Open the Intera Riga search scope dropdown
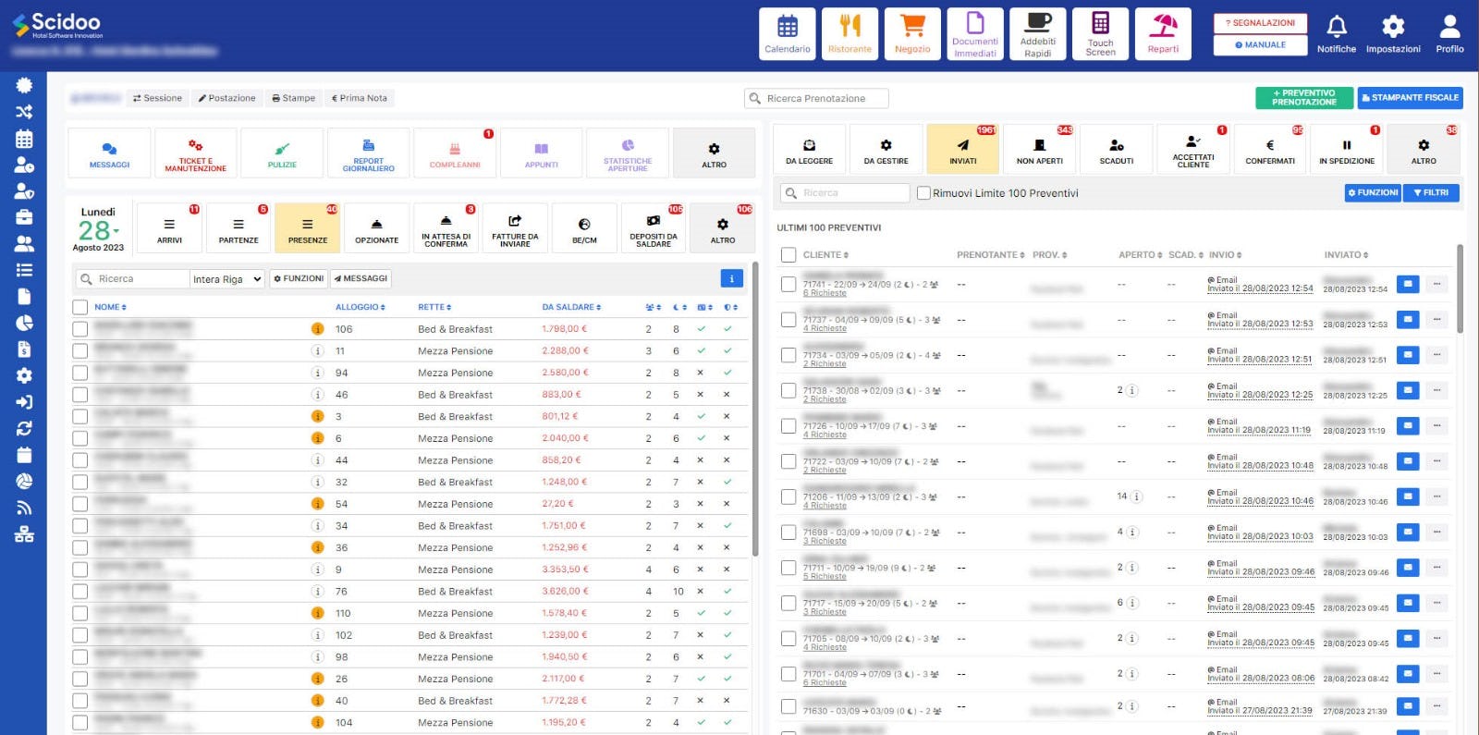 [x=227, y=278]
